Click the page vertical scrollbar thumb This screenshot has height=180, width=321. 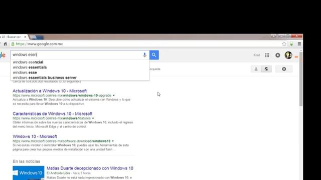[x=301, y=79]
